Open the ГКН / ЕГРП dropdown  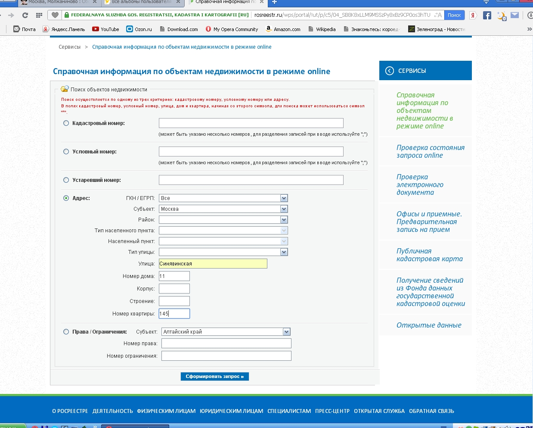pyautogui.click(x=284, y=198)
